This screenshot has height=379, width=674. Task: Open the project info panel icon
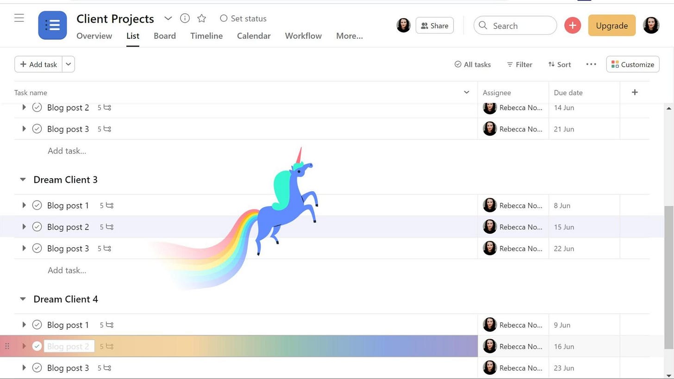[x=185, y=18]
